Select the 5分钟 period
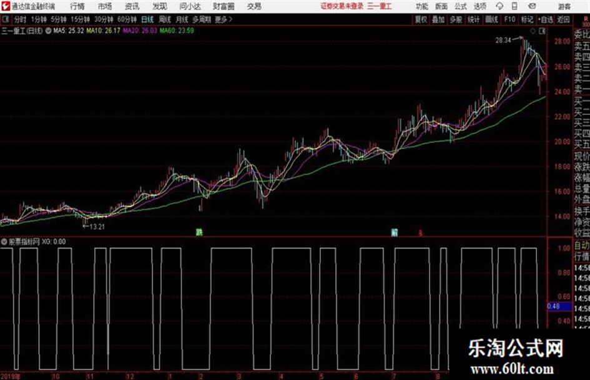The height and width of the screenshot is (380, 590). click(58, 19)
